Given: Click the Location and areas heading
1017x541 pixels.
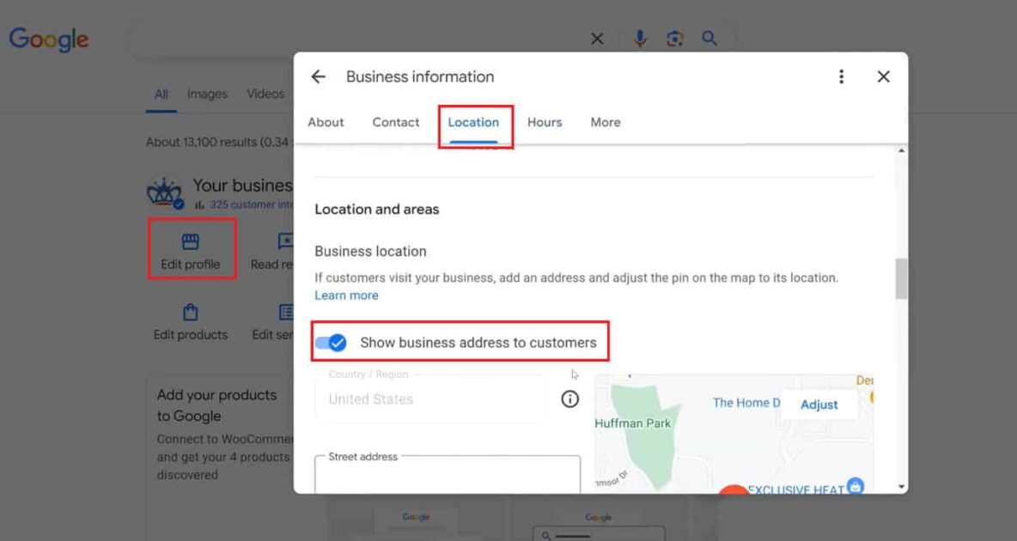Looking at the screenshot, I should (377, 209).
